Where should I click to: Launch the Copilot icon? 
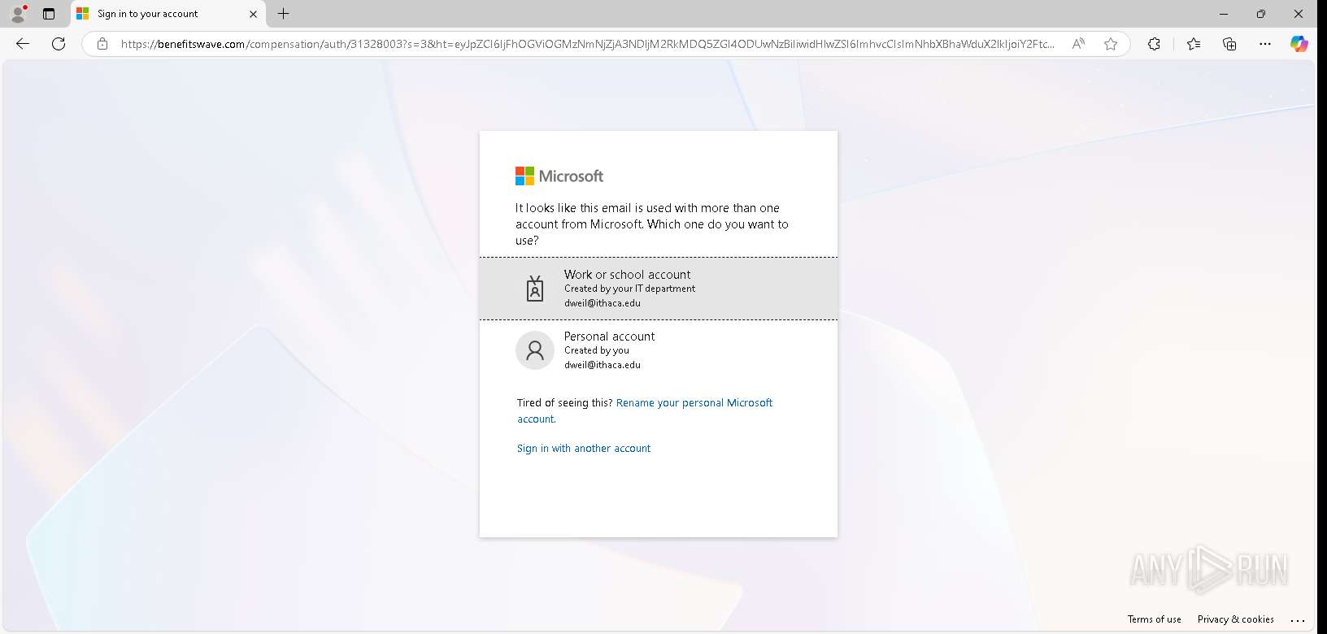(1299, 44)
